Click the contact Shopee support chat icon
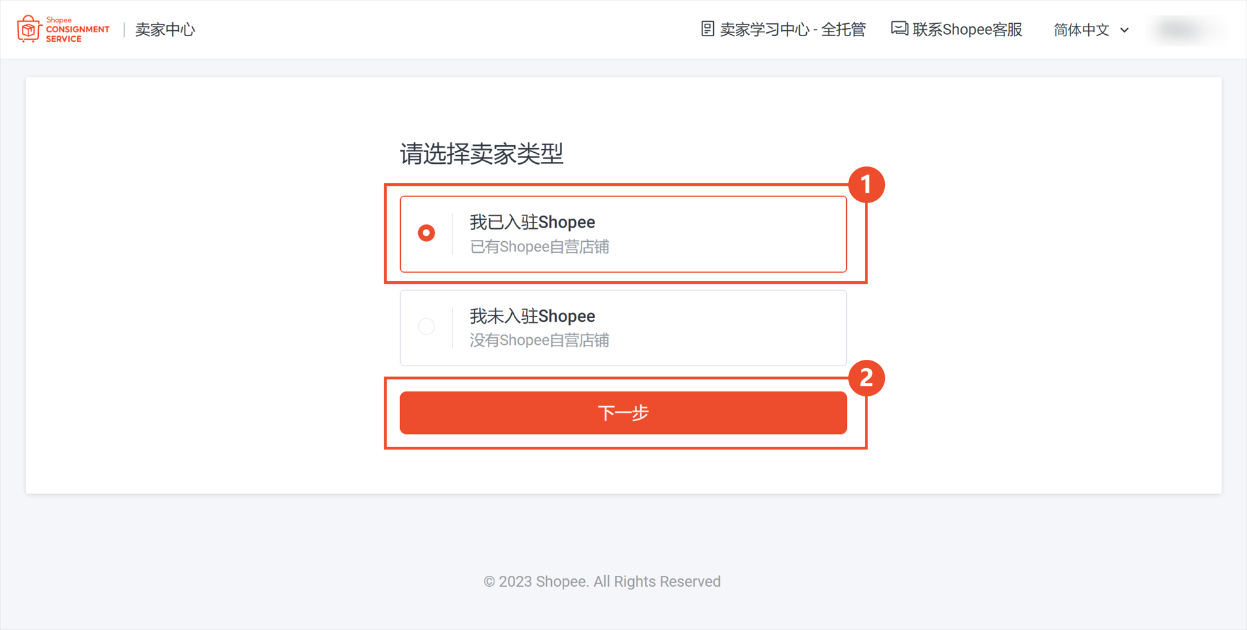 (899, 29)
